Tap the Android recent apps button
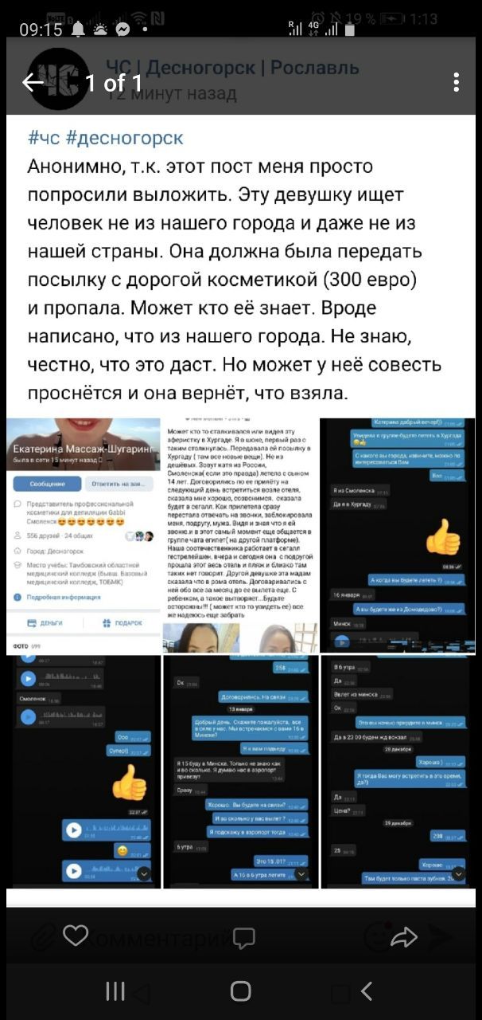Screen dimensions: 482x1020 coord(115,991)
